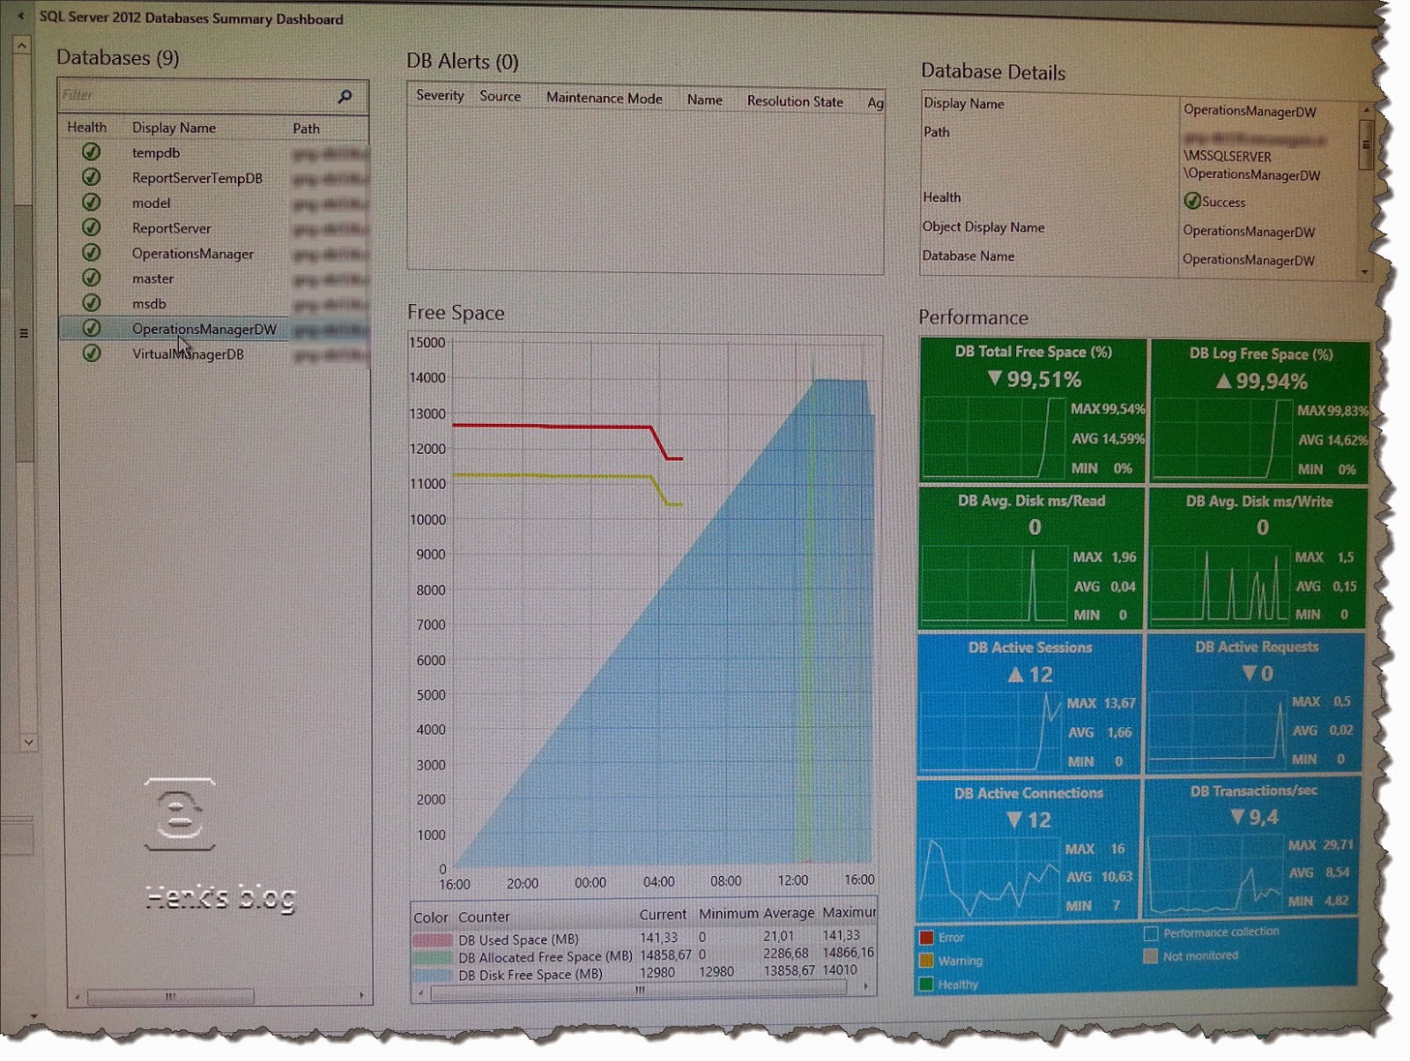Click the dashboard's left vertical scroll down arrow

point(28,742)
